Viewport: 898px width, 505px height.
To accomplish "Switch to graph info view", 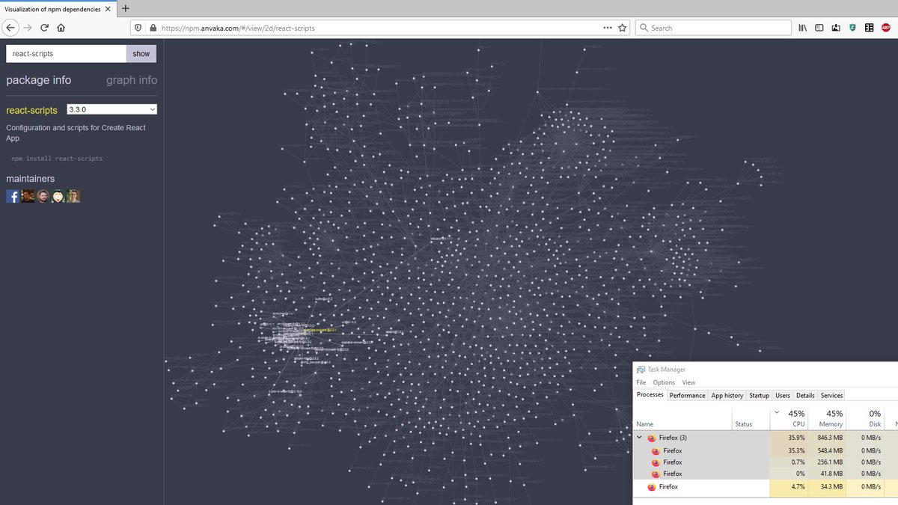I will 132,80.
